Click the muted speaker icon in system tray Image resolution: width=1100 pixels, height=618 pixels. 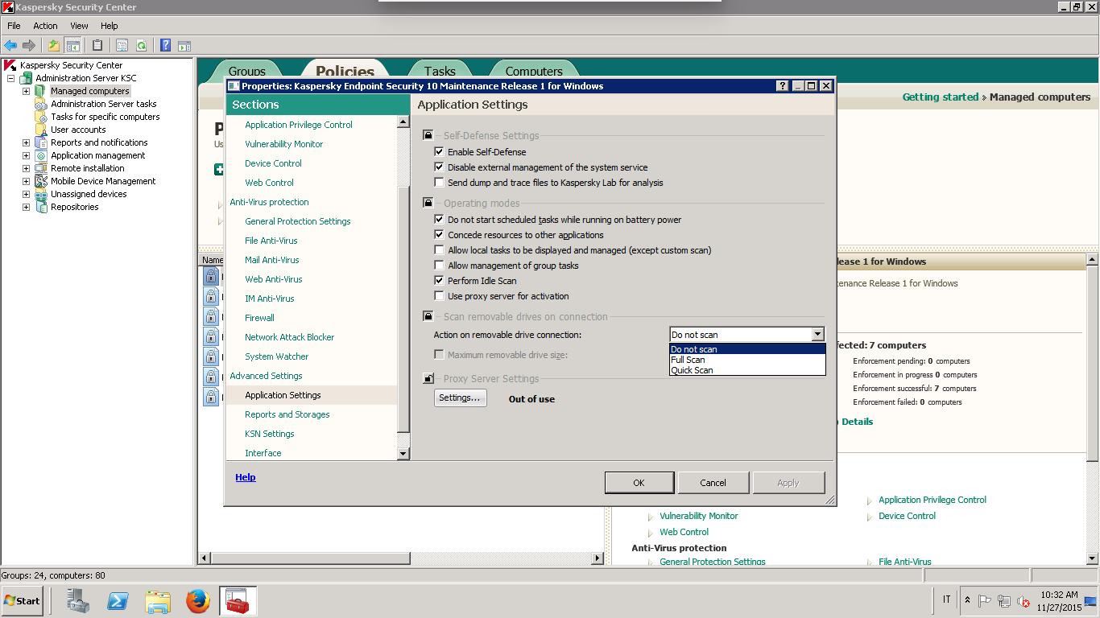click(x=1023, y=601)
